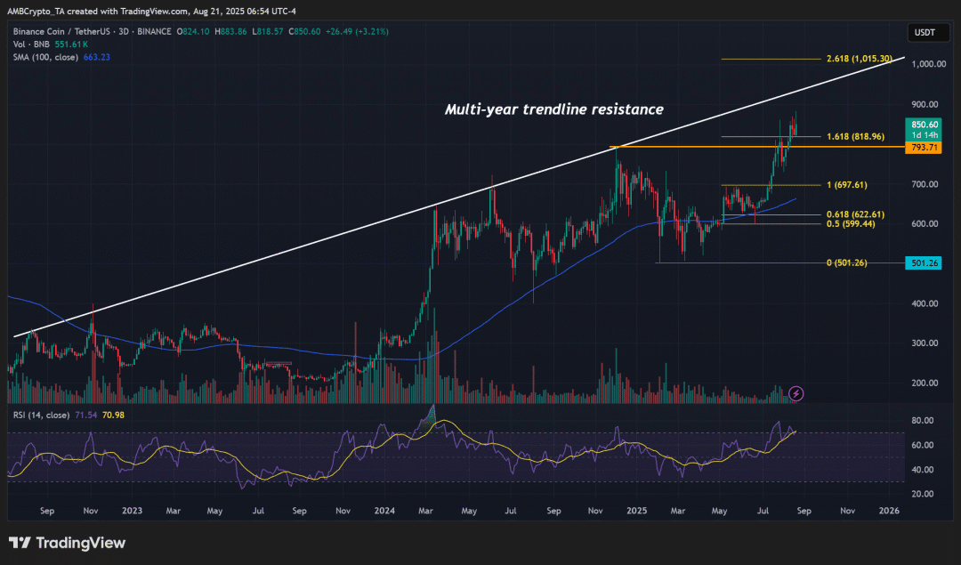Image resolution: width=961 pixels, height=565 pixels.
Task: Click the 2026 label on time axis
Action: [889, 511]
